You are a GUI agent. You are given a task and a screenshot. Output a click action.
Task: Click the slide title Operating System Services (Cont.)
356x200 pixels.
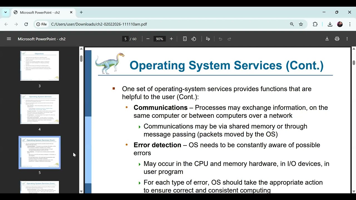click(x=226, y=66)
